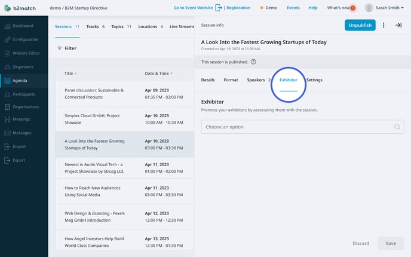Click the Meetings icon in sidebar

(7, 120)
